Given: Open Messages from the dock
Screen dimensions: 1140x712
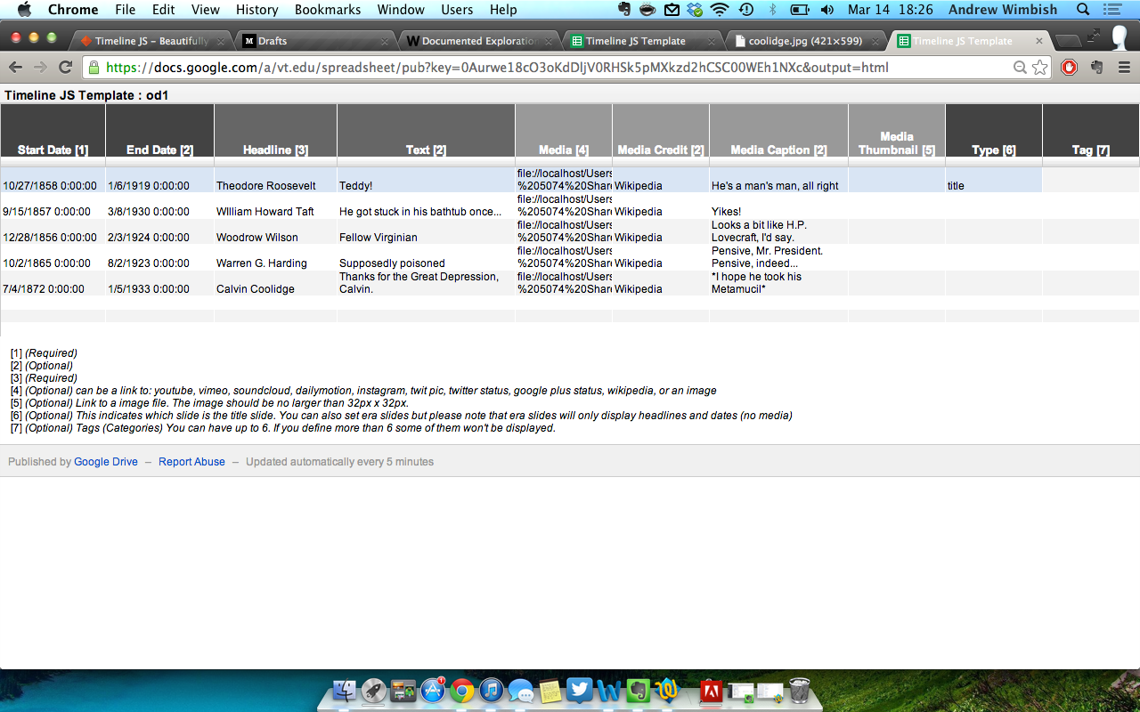Looking at the screenshot, I should (520, 691).
